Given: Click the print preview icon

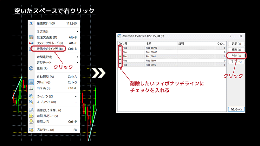Looking at the screenshot, I should tap(31, 116).
